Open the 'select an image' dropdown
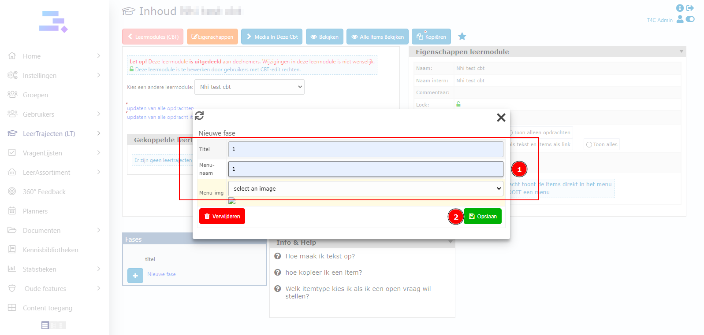 pos(365,188)
